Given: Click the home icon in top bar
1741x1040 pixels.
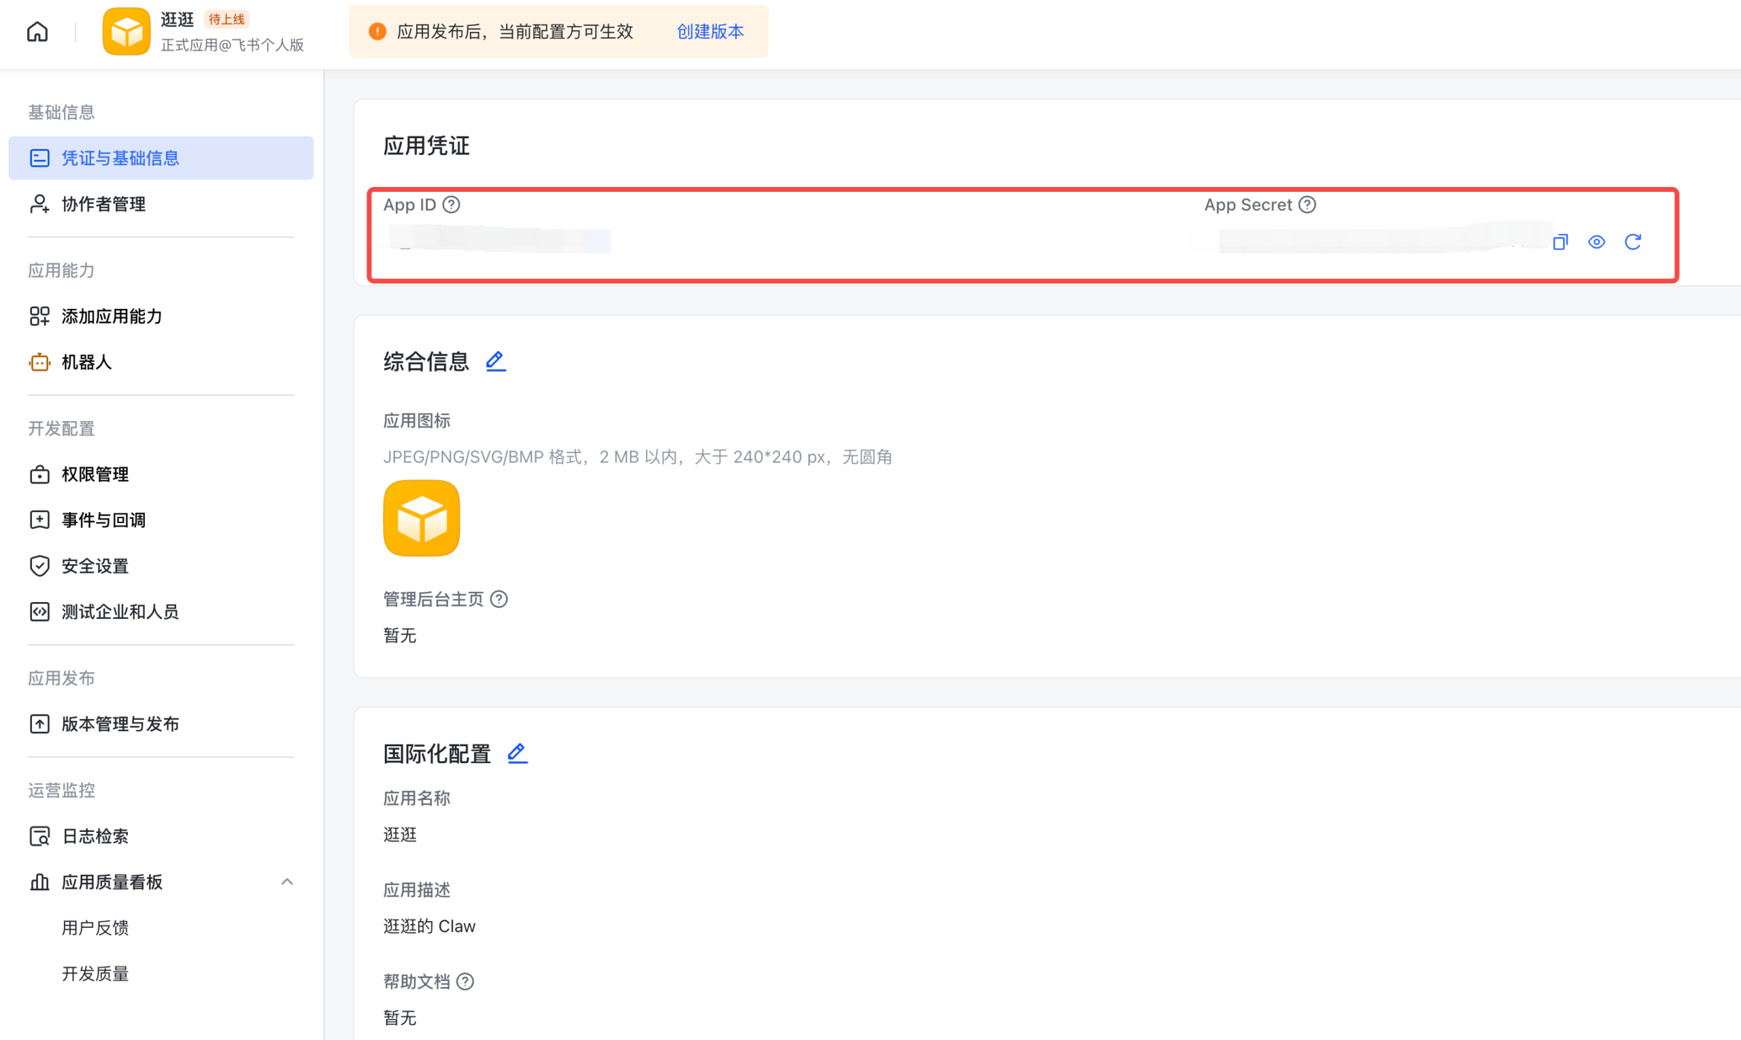Looking at the screenshot, I should click(x=37, y=31).
